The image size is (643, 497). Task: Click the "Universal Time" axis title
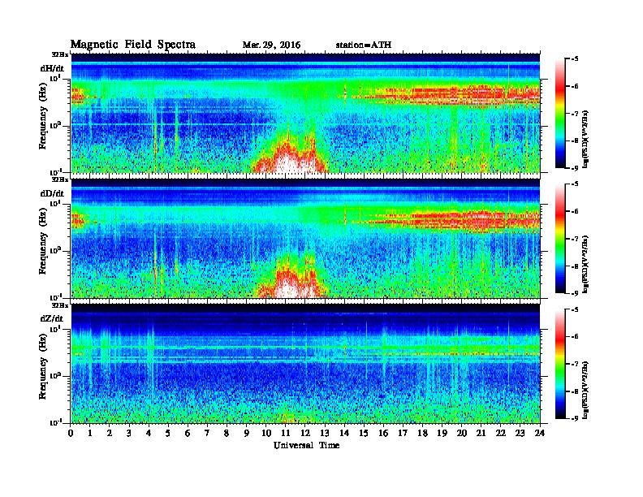tap(306, 445)
